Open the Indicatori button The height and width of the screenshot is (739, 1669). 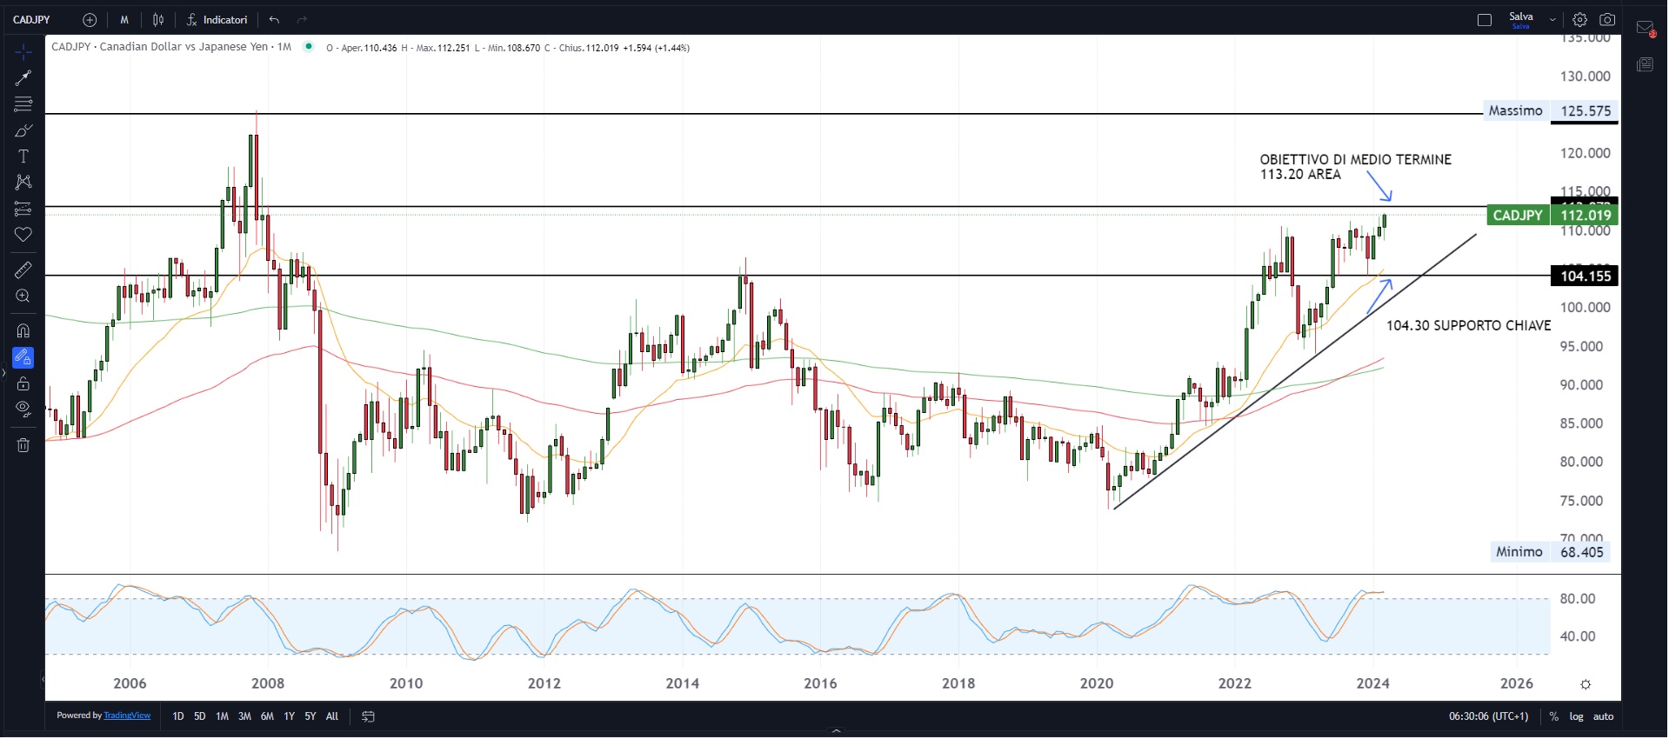(x=217, y=20)
